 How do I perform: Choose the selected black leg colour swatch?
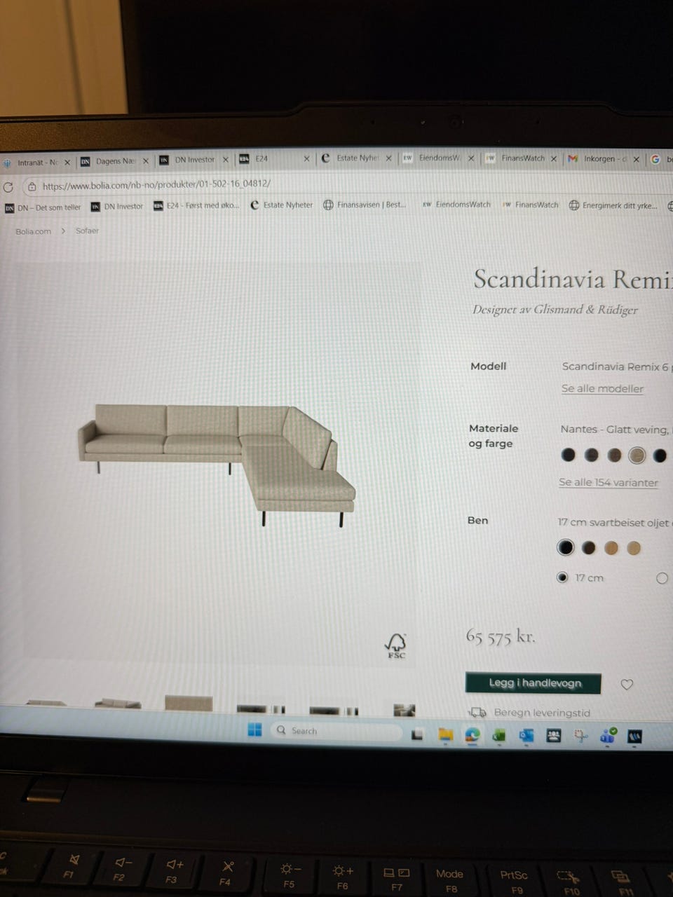566,547
